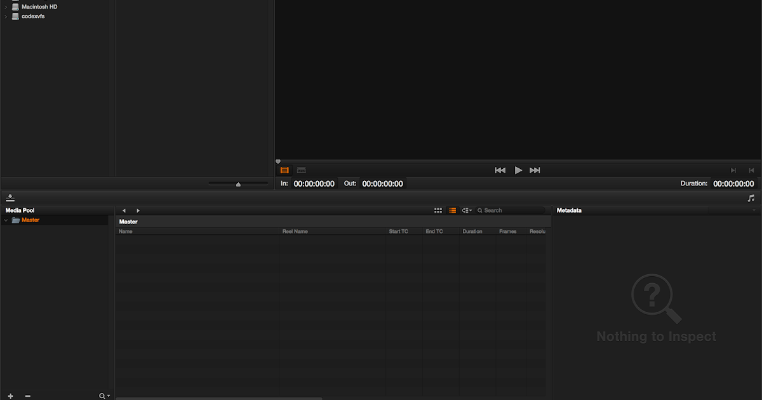Play the clip in the viewer

(x=518, y=170)
